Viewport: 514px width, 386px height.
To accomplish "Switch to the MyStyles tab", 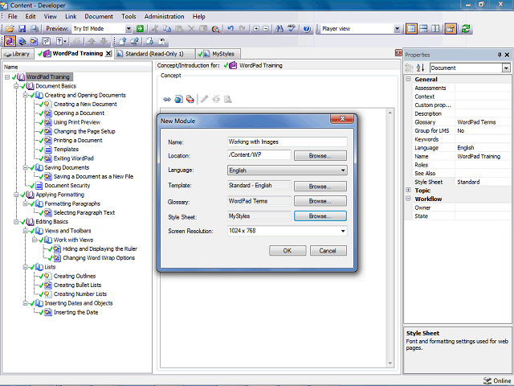I will [x=218, y=54].
